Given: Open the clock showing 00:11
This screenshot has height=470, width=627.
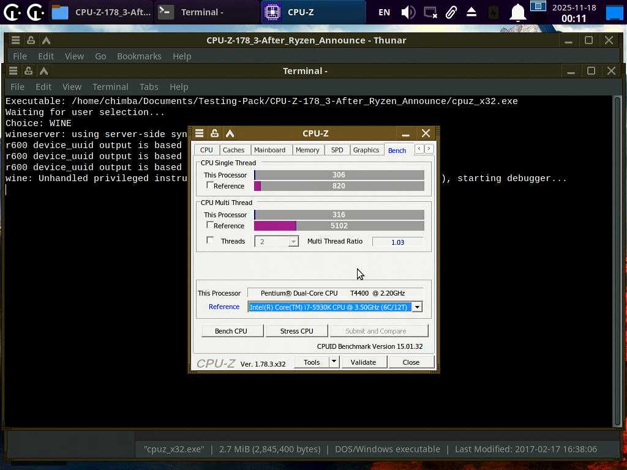Looking at the screenshot, I should click(574, 13).
